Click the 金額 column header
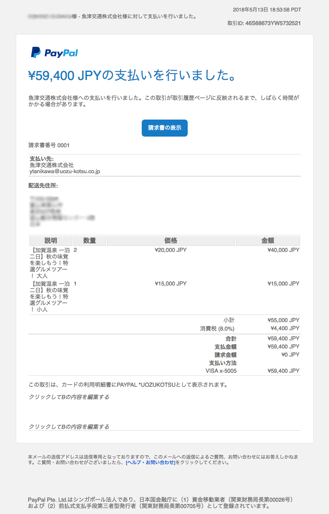Viewport: 329px width, 514px height. point(268,241)
